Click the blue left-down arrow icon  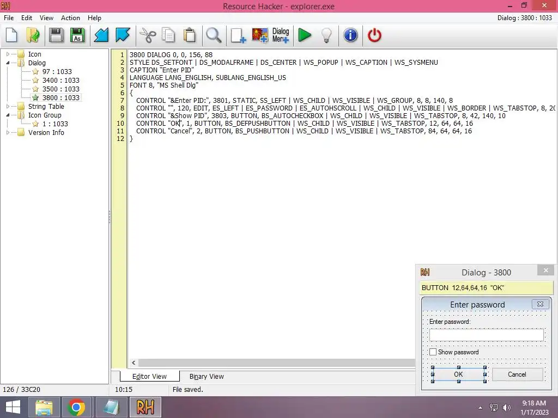coord(101,35)
